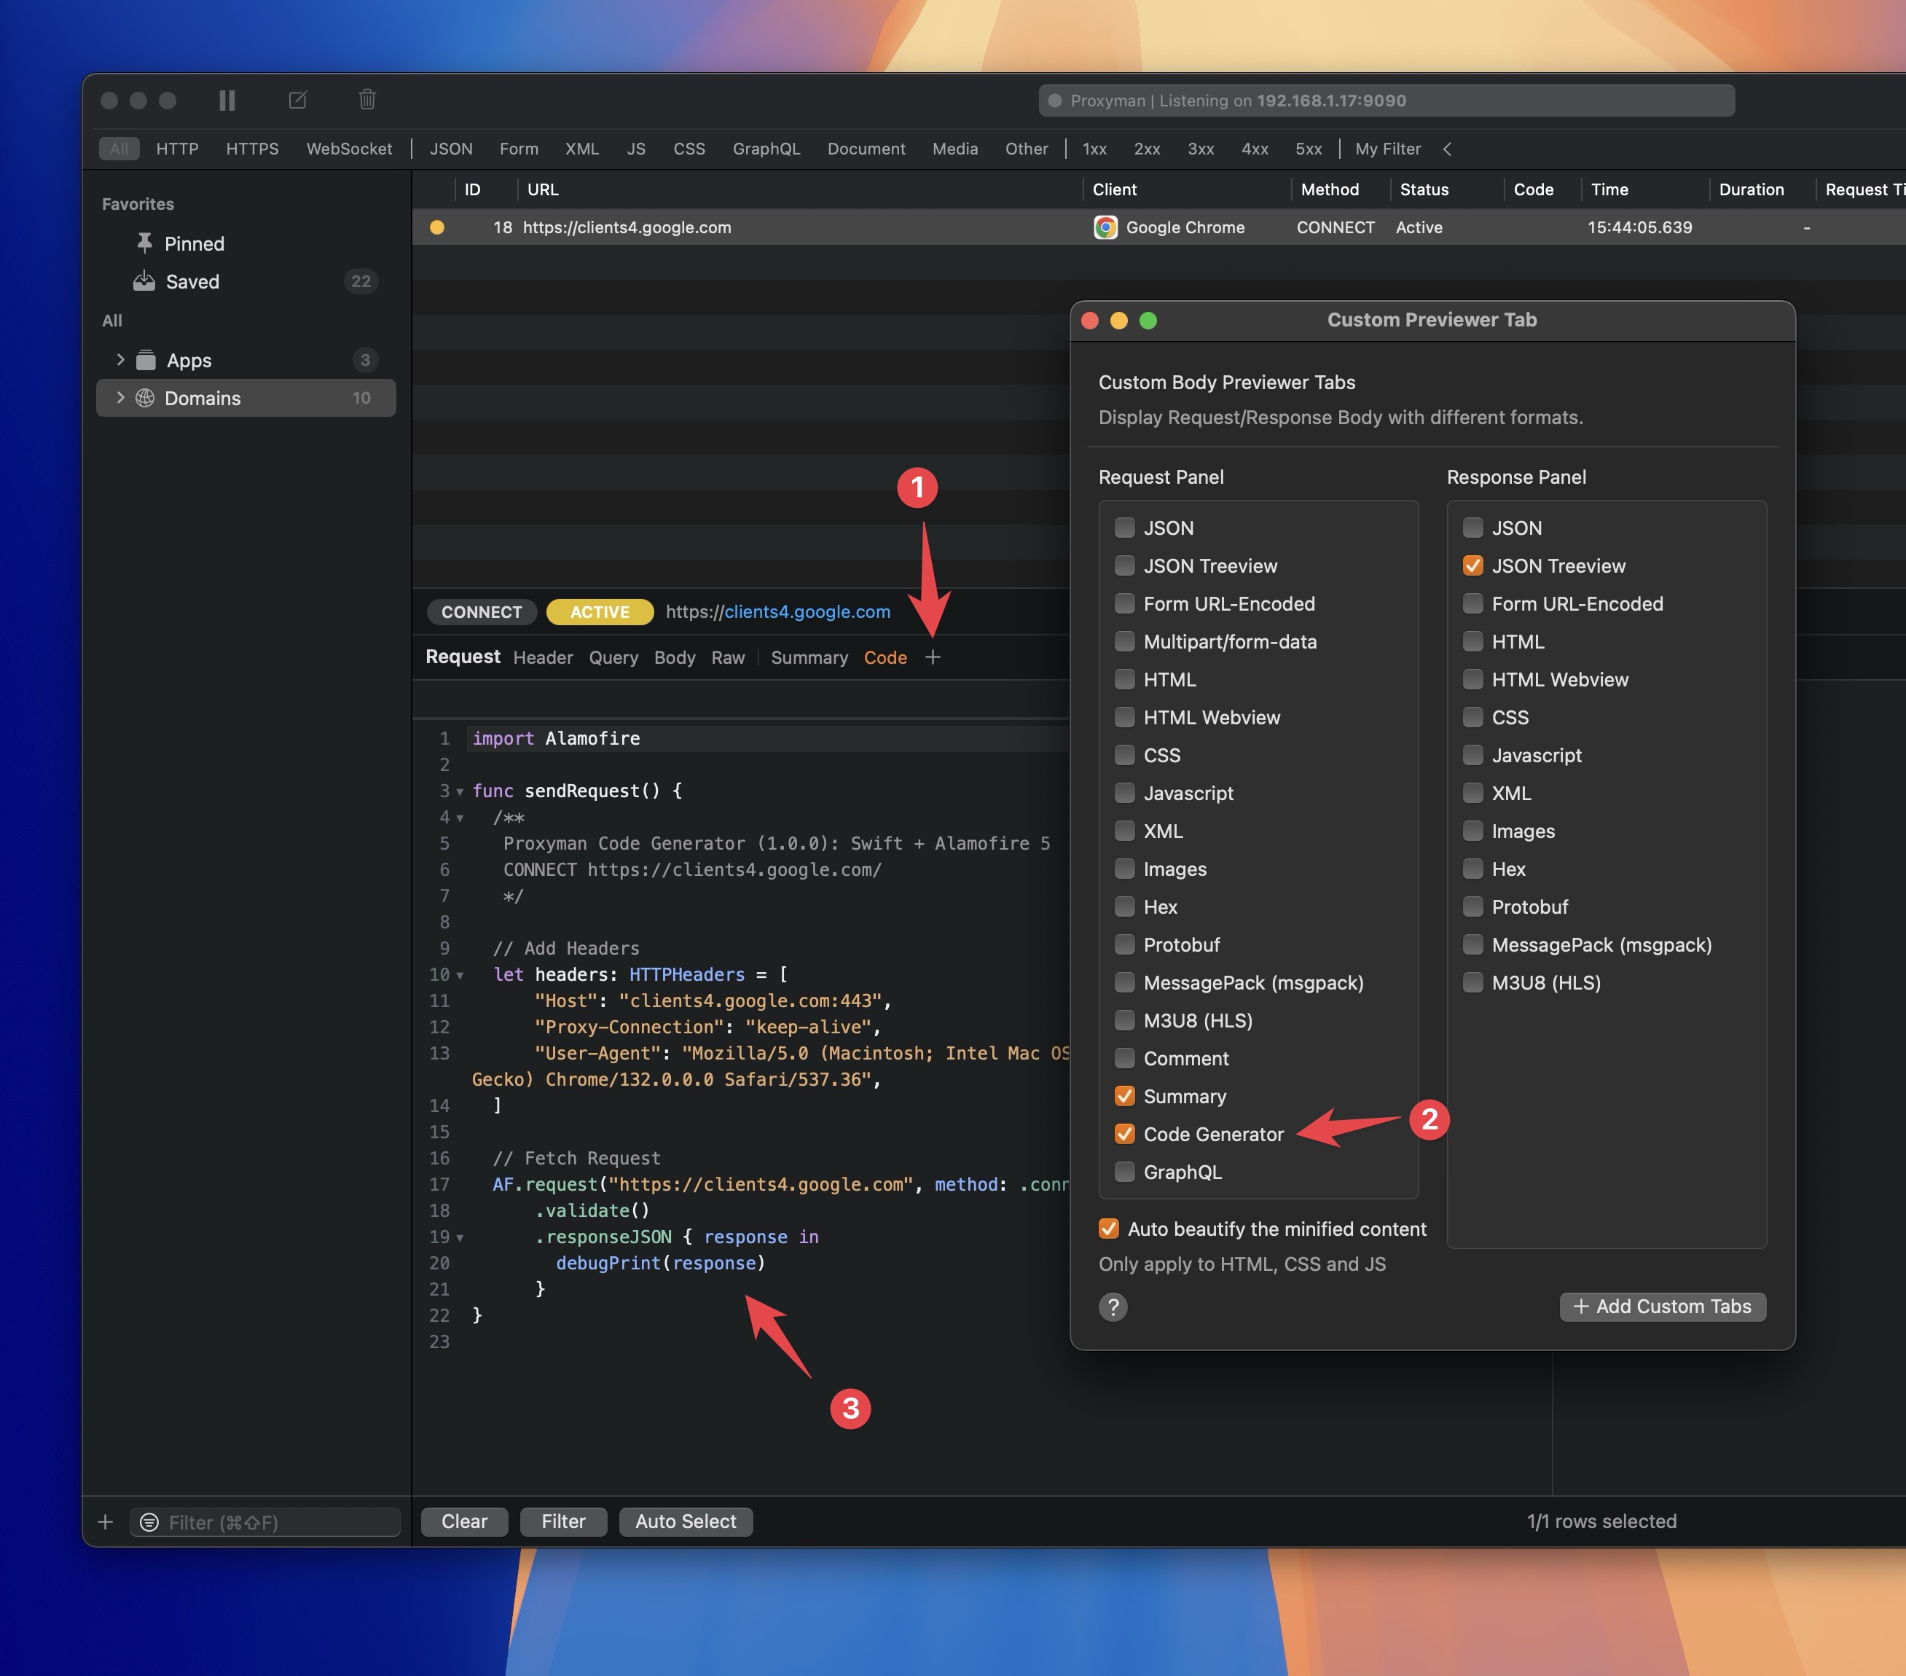Pause recording with the pause icon
Viewport: 1906px width, 1676px height.
(x=227, y=100)
